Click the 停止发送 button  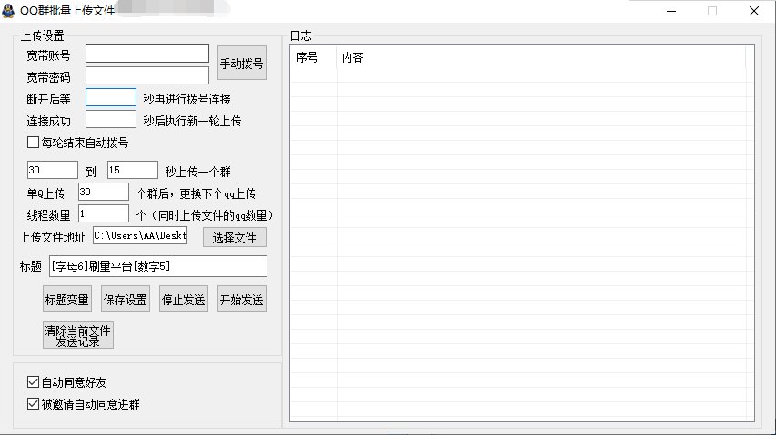[184, 299]
